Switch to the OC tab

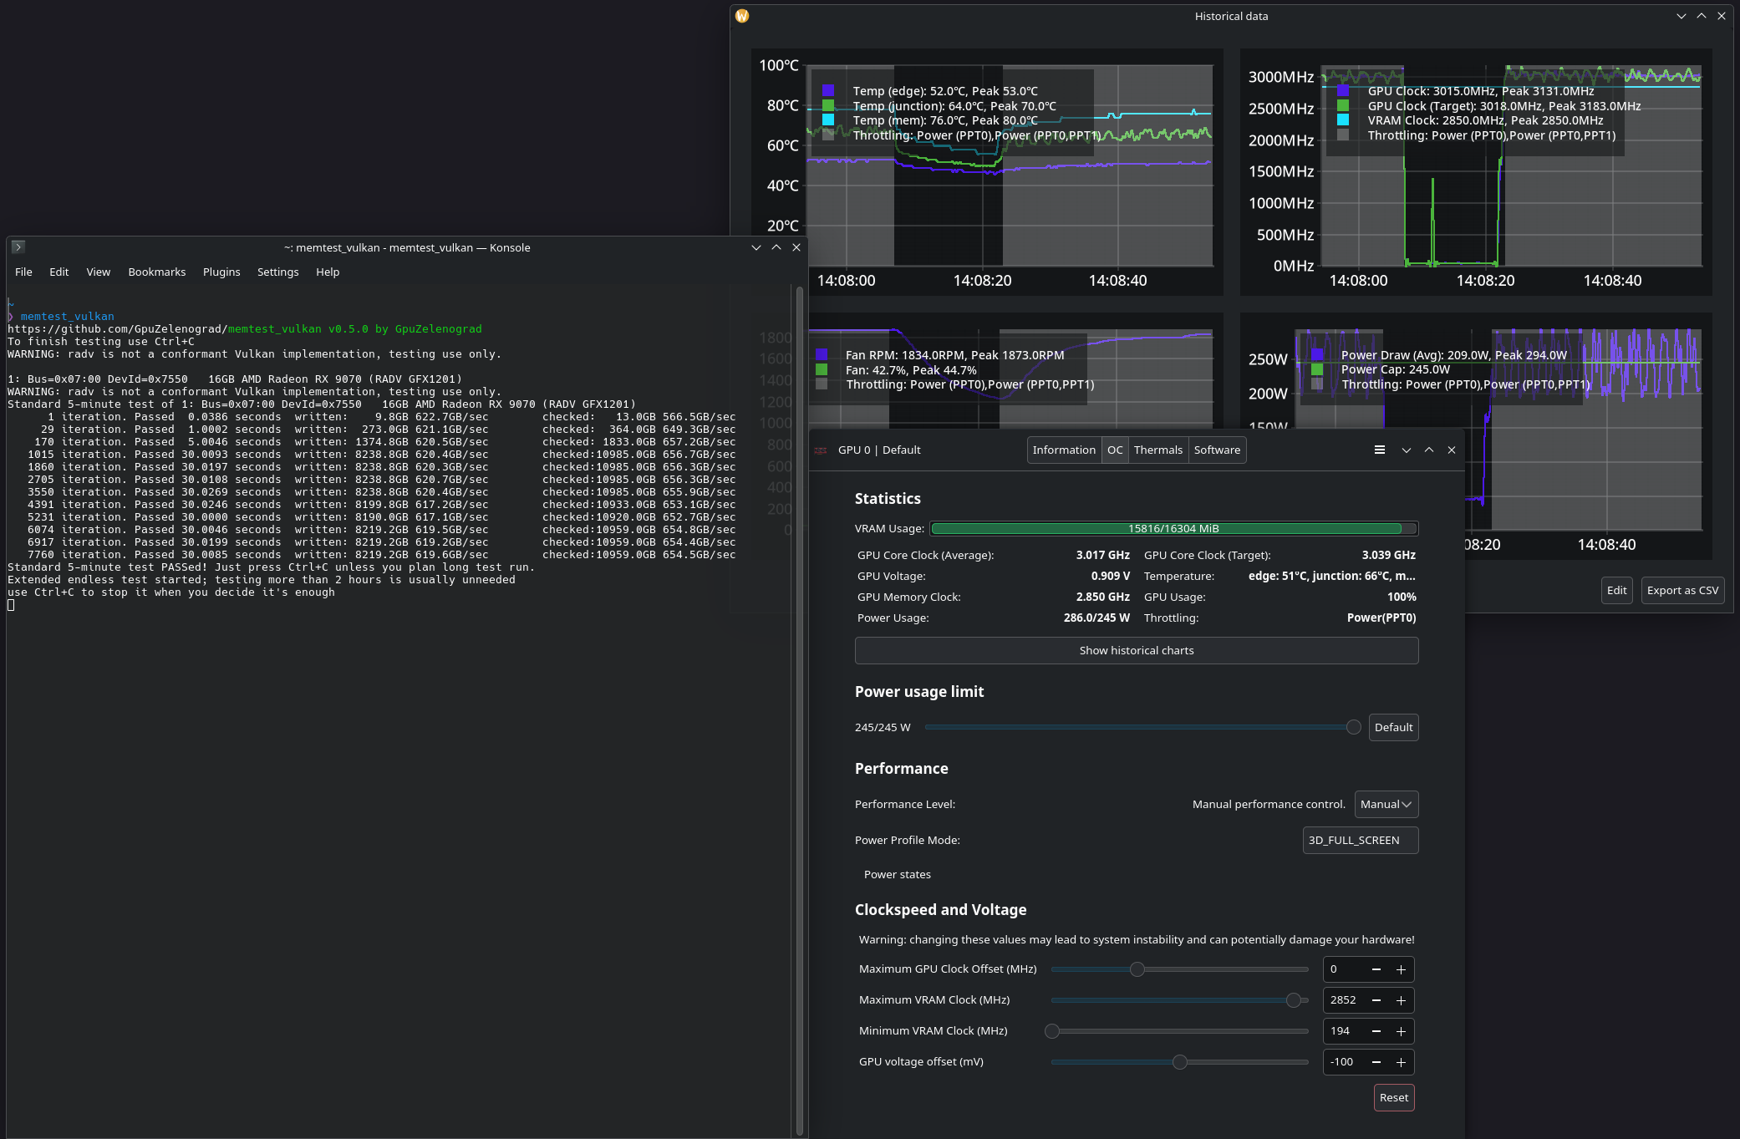pos(1115,450)
